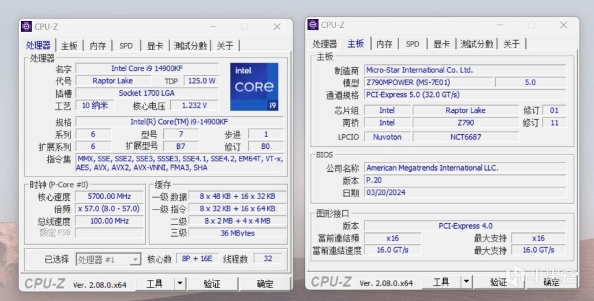Open 工具 dropdown arrow in right window
This screenshot has height=301, width=594.
point(467,282)
